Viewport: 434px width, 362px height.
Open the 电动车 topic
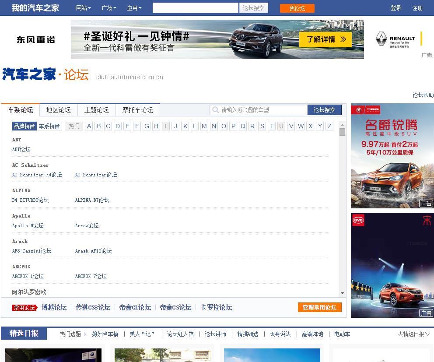tap(342, 334)
